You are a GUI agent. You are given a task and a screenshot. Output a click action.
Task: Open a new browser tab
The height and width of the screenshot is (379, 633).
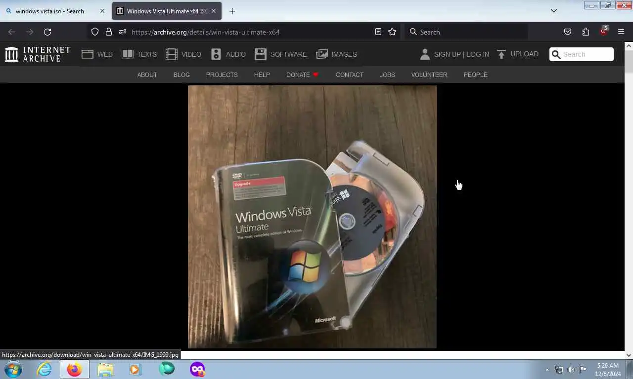pos(232,11)
